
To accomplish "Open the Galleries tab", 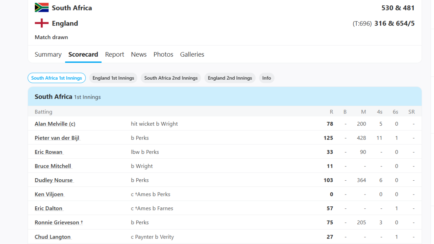I will point(192,54).
